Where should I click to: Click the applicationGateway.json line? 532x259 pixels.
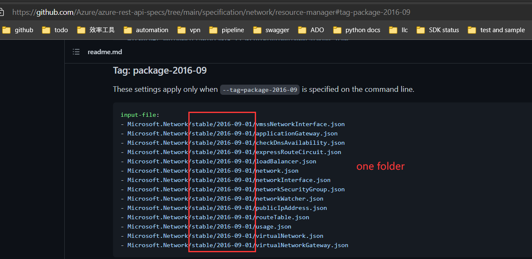(x=229, y=133)
